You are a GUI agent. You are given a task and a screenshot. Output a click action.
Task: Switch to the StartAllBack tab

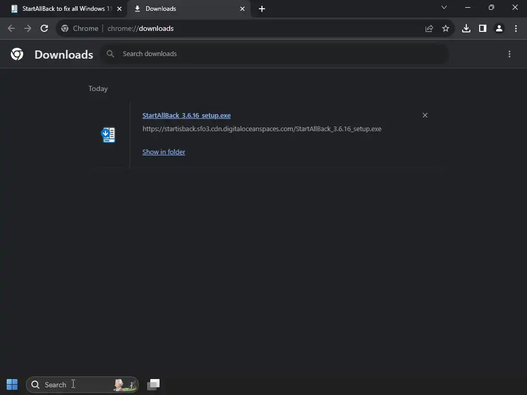pos(64,9)
